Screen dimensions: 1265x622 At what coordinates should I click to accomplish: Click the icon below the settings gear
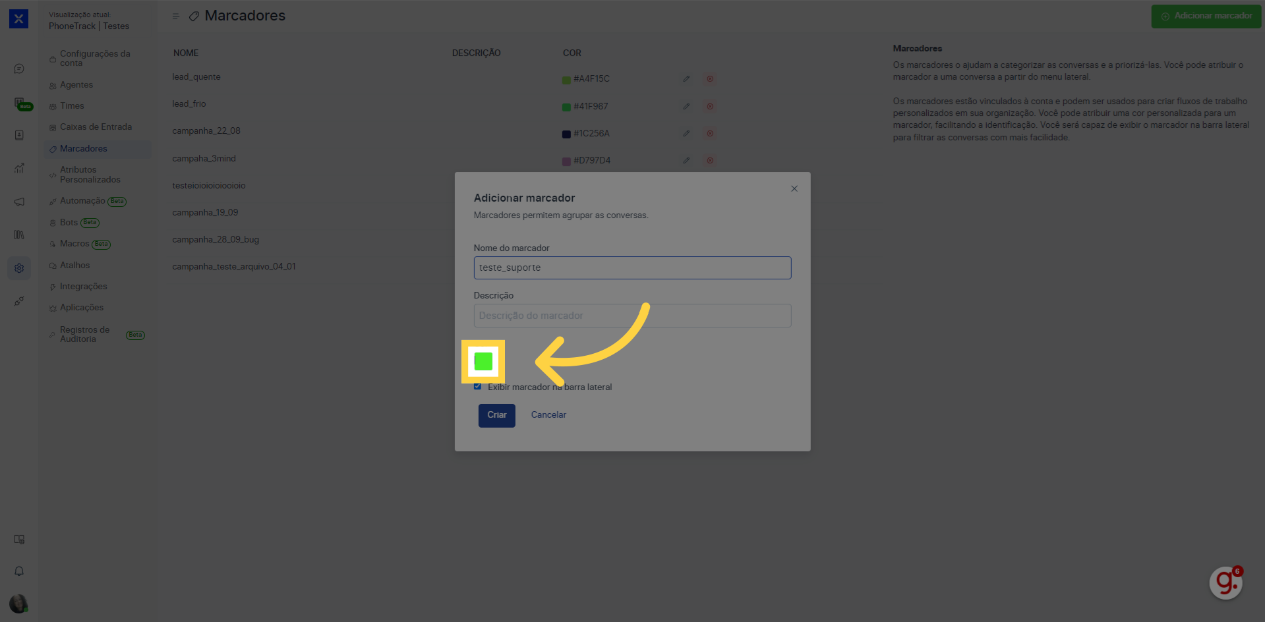coord(19,301)
